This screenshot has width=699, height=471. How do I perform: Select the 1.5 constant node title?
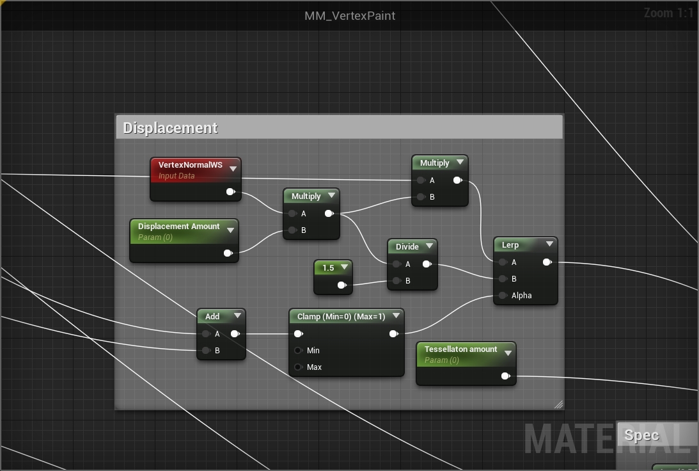coord(328,268)
